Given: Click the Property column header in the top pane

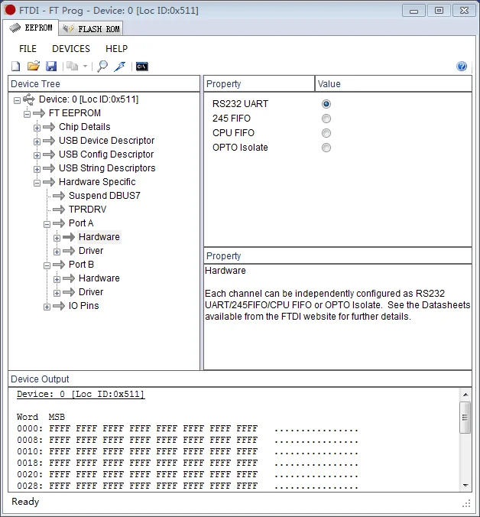Looking at the screenshot, I should point(259,84).
